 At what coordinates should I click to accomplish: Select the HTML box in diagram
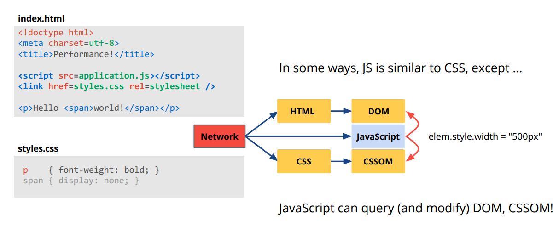304,111
